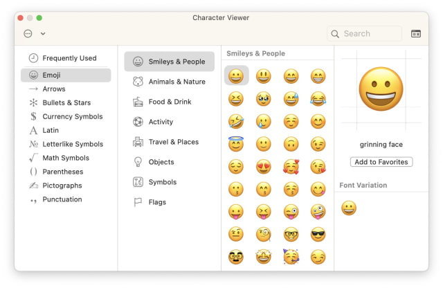Screen dimensions: 443x288
Task: Select the upside-down face emoji
Action: tap(291, 144)
